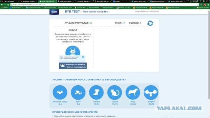This screenshot has width=210, height=118.
Task: Click the тигр 20-24 label
Action: [133, 103]
